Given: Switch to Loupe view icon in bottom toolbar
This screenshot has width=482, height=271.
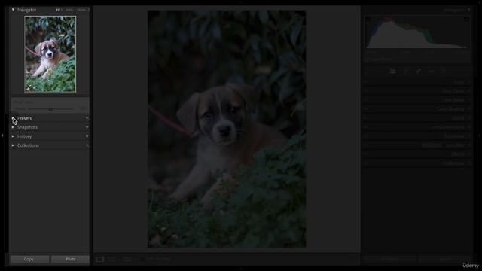Looking at the screenshot, I should tap(99, 259).
